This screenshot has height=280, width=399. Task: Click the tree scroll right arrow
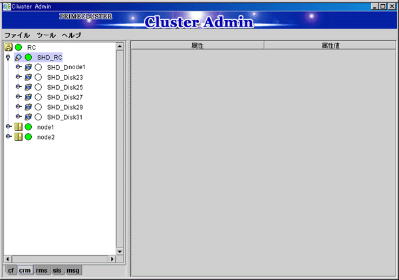pos(112,259)
